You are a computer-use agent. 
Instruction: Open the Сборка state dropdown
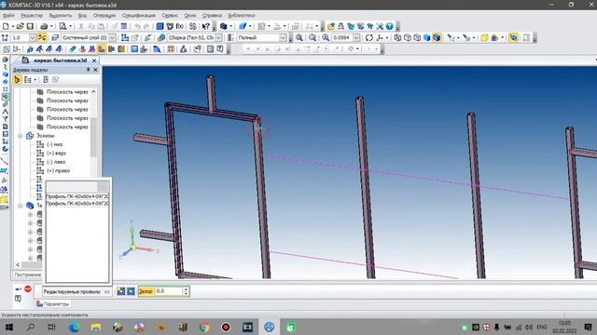click(218, 37)
